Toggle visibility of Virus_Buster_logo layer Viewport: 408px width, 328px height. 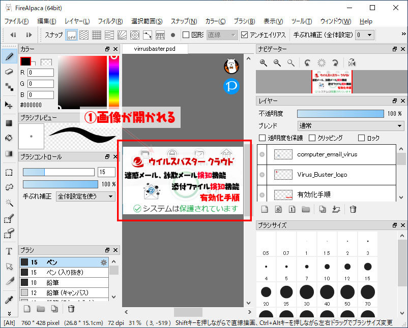point(262,175)
